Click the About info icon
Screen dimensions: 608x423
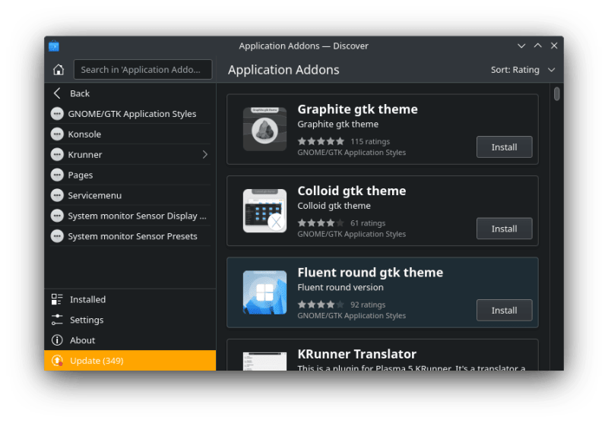coord(57,340)
